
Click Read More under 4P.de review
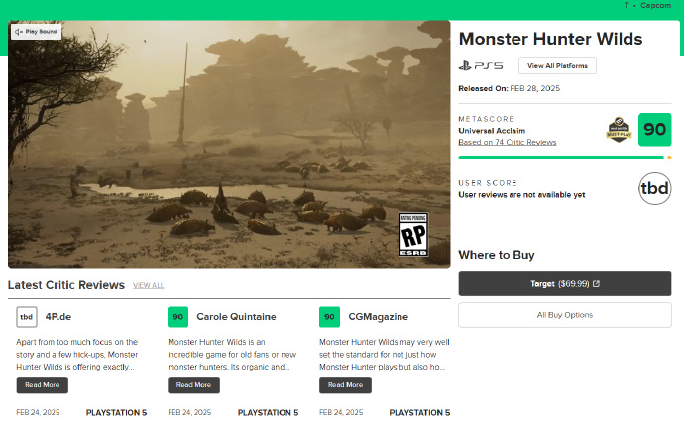click(42, 385)
